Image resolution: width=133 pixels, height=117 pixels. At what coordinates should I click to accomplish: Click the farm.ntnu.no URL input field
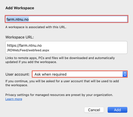66,19
